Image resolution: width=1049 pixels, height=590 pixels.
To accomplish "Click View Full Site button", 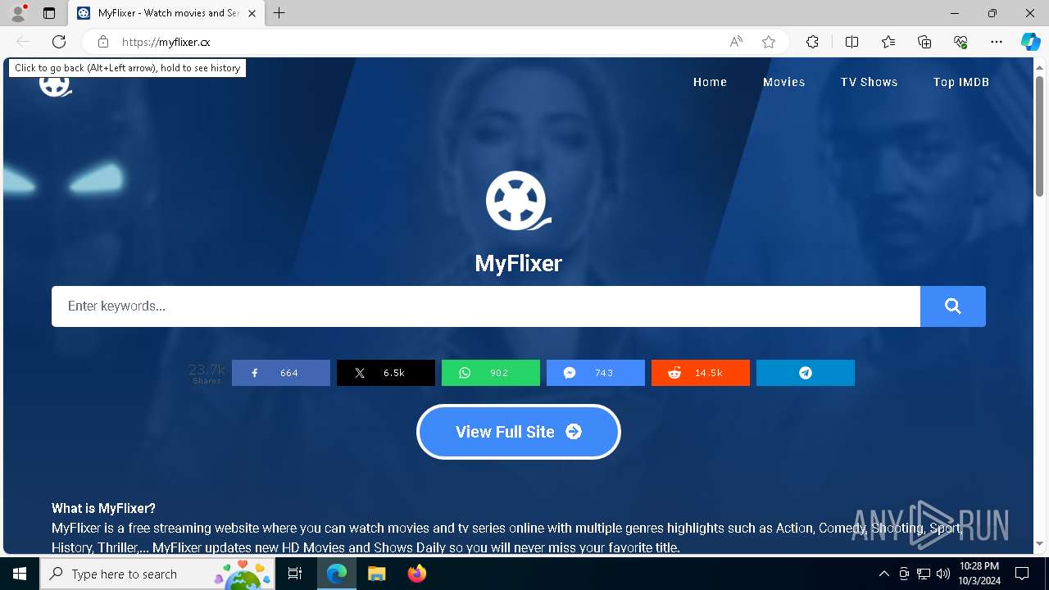I will coord(519,432).
